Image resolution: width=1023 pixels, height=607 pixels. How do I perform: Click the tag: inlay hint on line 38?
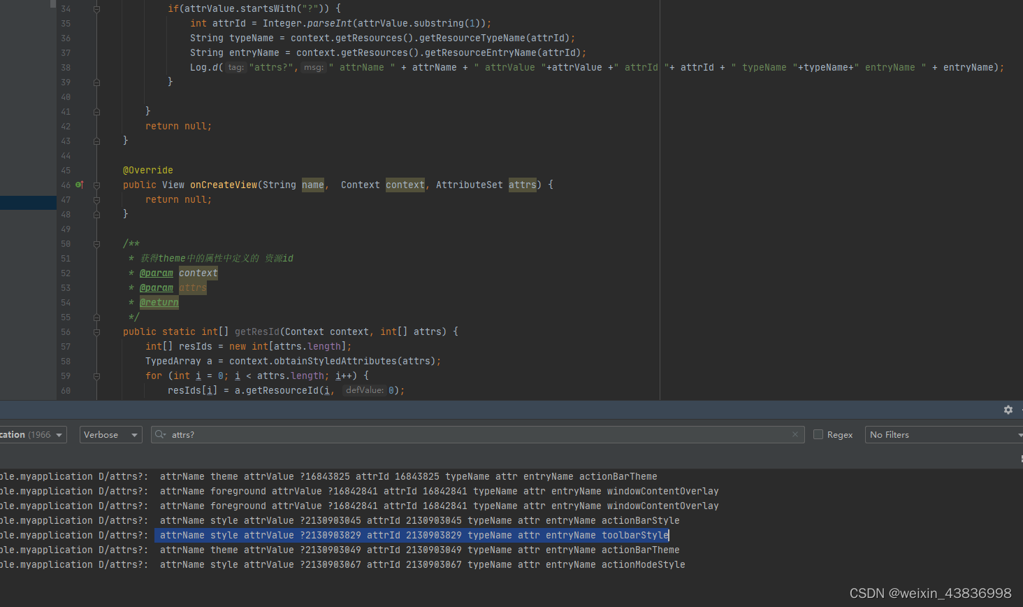tap(236, 67)
